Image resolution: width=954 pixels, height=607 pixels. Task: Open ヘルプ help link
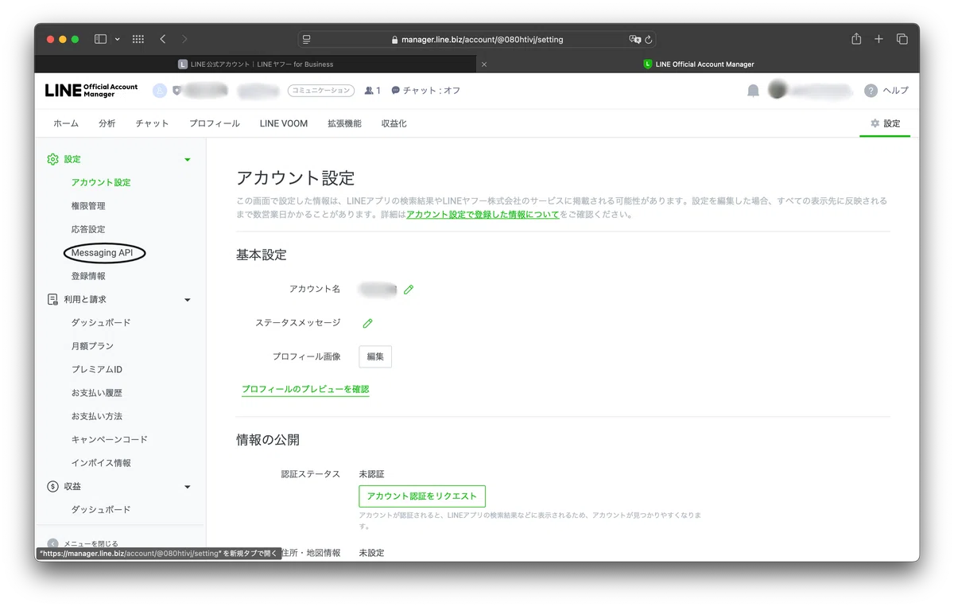point(886,91)
